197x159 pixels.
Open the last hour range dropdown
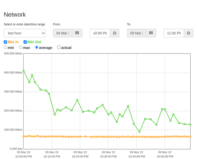tap(24, 33)
